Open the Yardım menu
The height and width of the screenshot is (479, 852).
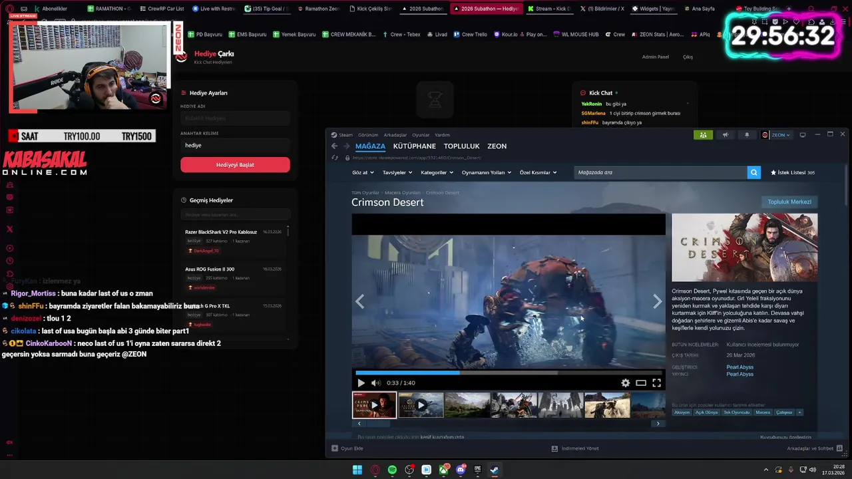click(x=442, y=135)
